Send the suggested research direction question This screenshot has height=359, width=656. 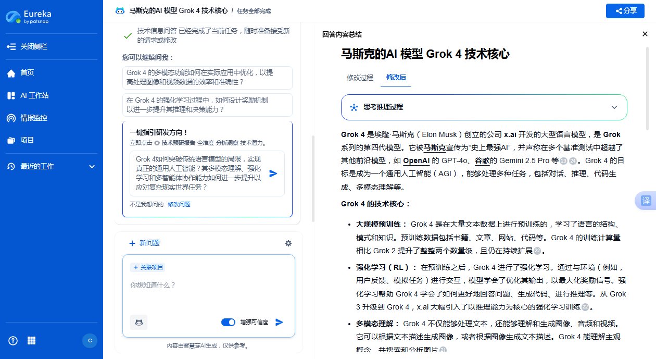(273, 174)
